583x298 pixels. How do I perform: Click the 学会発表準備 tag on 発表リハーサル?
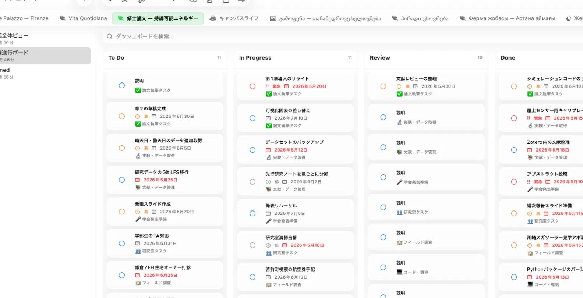point(285,221)
